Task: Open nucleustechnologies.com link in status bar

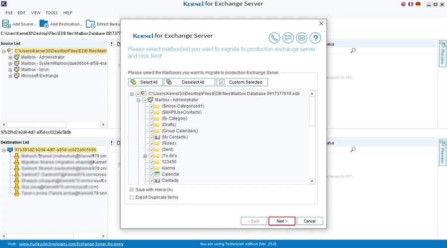Action: tap(71, 244)
